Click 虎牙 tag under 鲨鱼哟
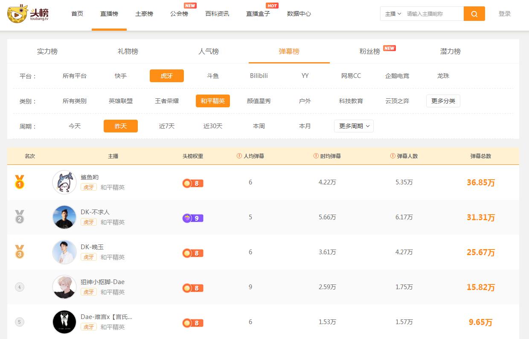This screenshot has height=339, width=529. [x=89, y=187]
